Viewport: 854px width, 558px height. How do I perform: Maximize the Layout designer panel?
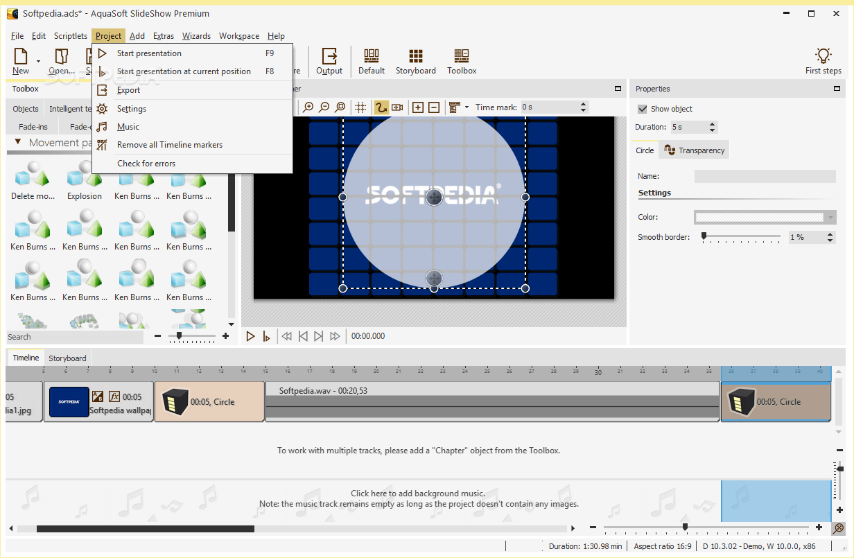618,89
